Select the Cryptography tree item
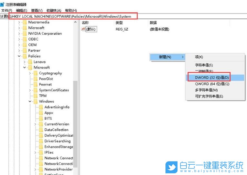Image resolution: width=247 pixels, height=175 pixels. [x=50, y=73]
